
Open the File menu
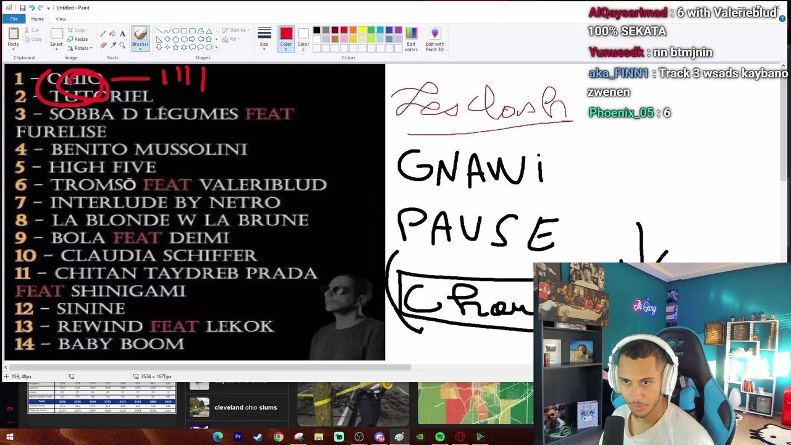pos(14,19)
